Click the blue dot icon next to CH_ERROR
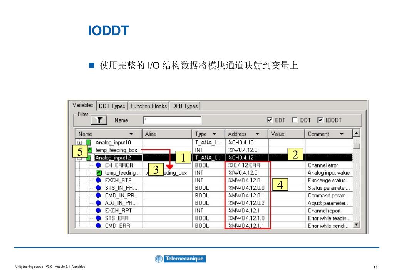The image size is (394, 272). click(x=99, y=165)
